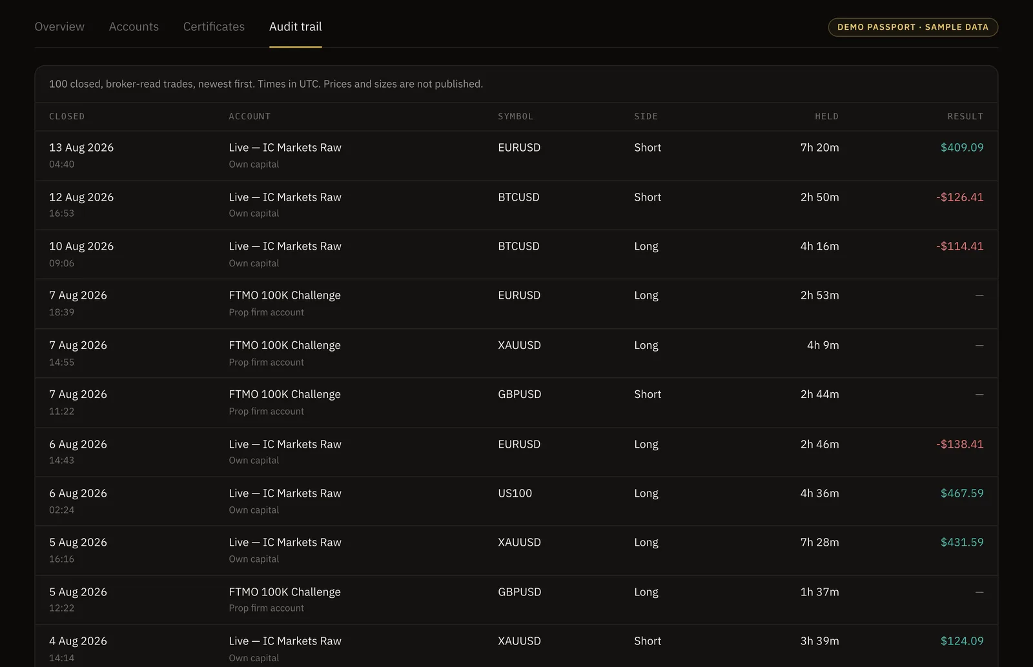Click the US100 symbol cell
Screen dimensions: 1033x667
pos(515,493)
